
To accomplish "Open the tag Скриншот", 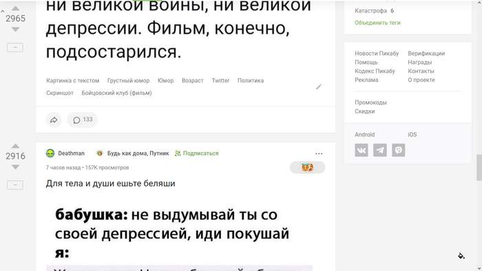I will click(60, 93).
